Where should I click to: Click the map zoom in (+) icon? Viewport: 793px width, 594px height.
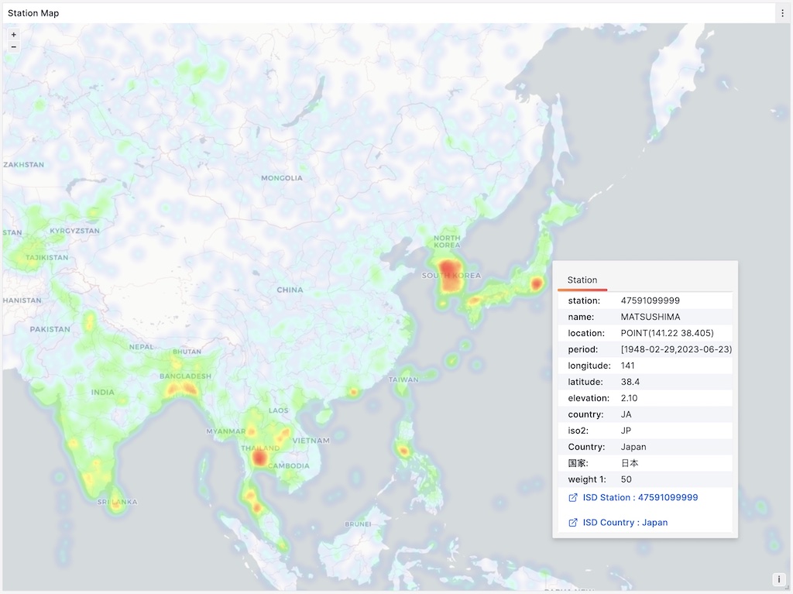[13, 34]
